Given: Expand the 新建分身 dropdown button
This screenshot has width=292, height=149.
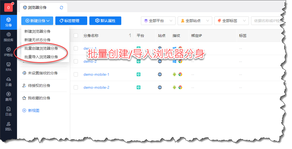Looking at the screenshot, I should (37, 21).
